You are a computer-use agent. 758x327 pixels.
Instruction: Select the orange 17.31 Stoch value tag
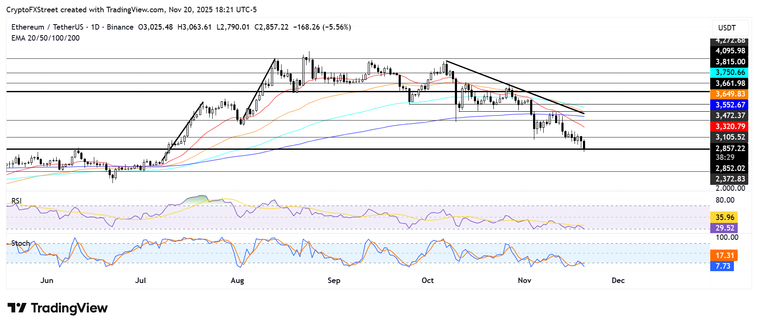click(x=724, y=255)
